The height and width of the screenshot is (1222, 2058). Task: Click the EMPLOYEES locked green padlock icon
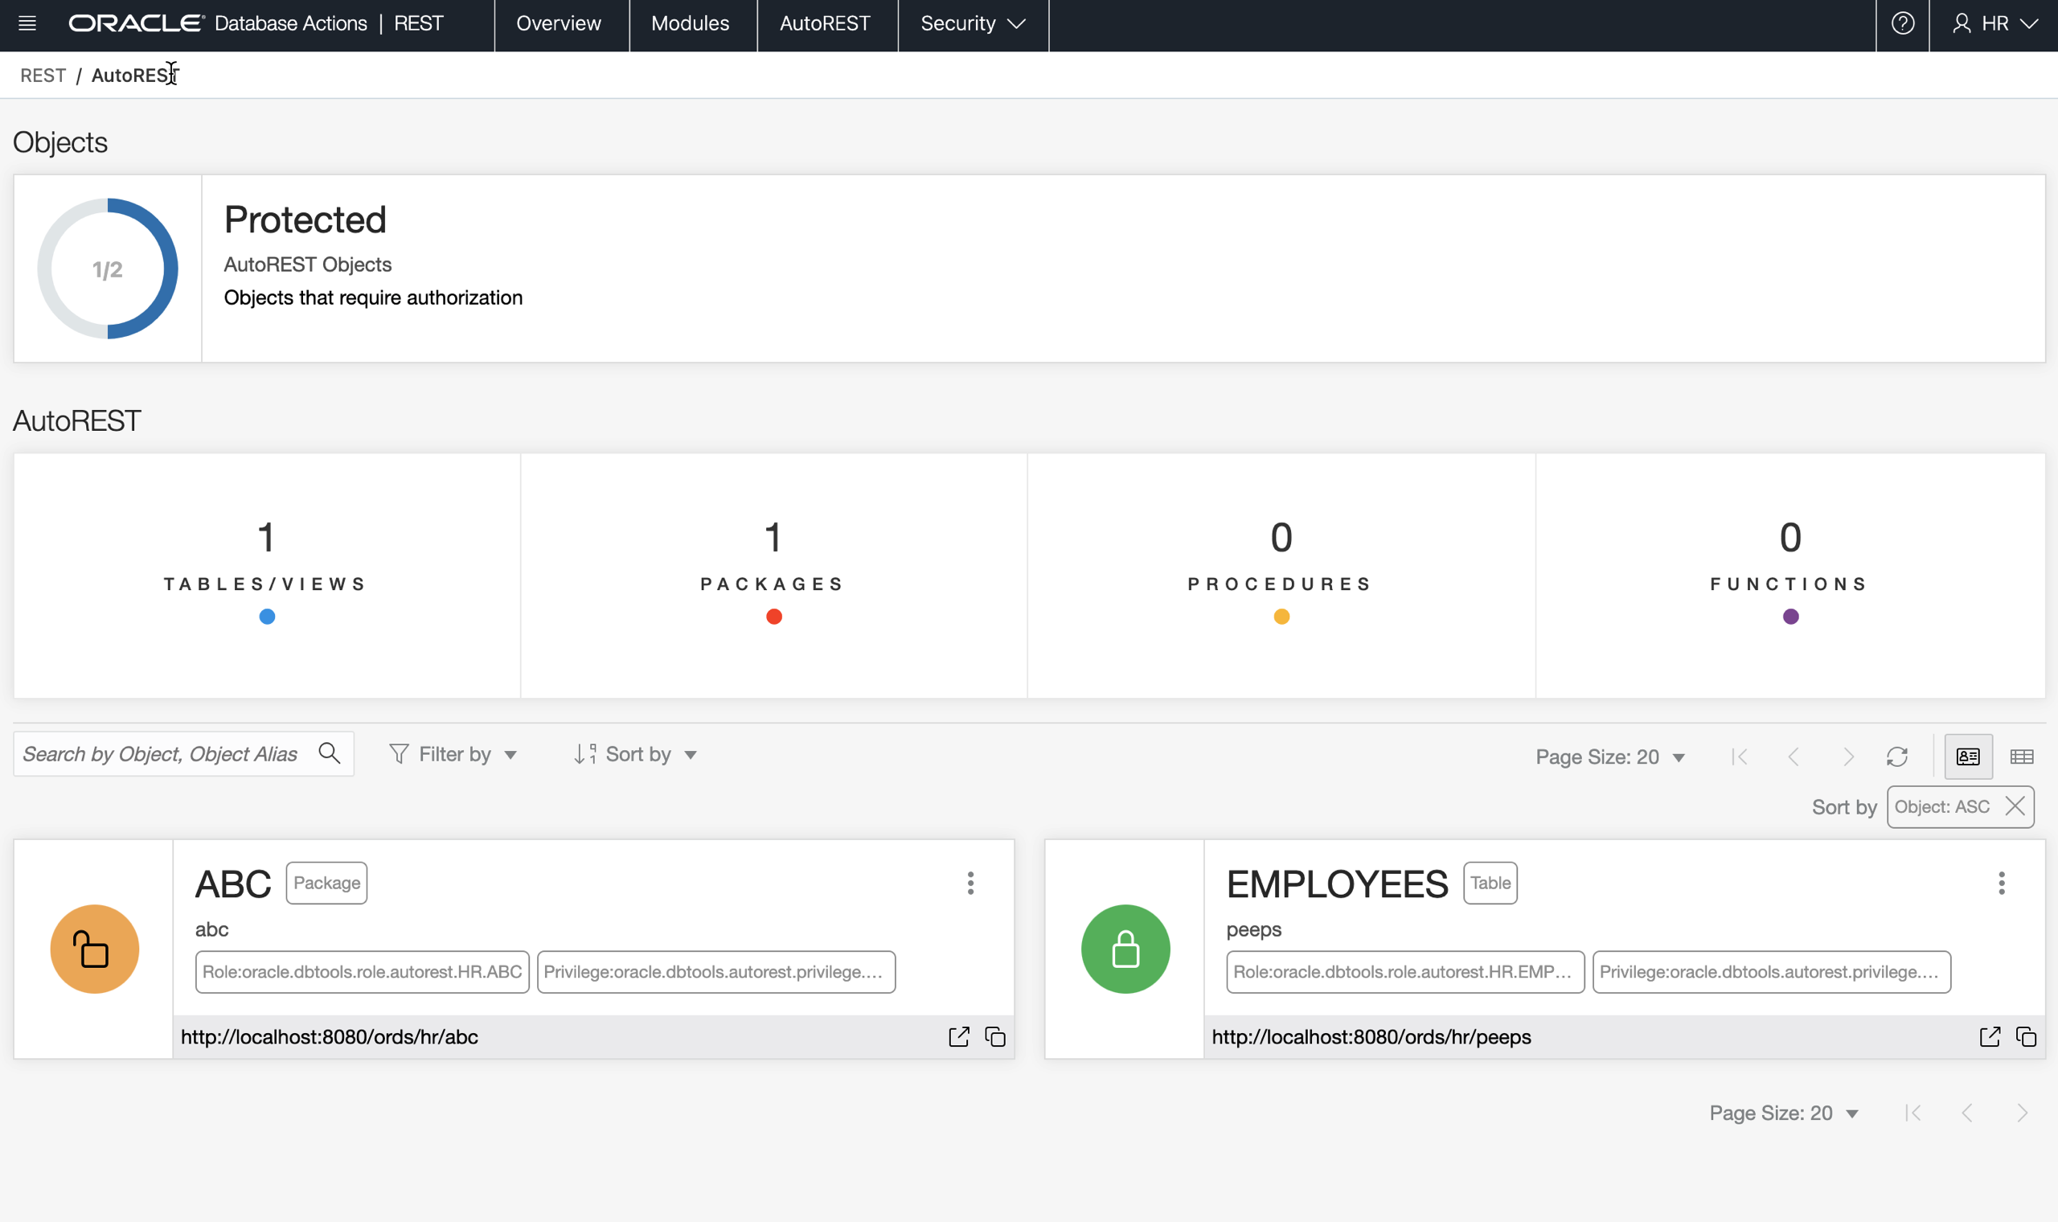click(x=1125, y=949)
